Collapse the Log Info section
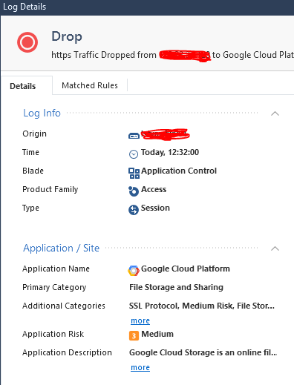294x385 pixels. (275, 113)
